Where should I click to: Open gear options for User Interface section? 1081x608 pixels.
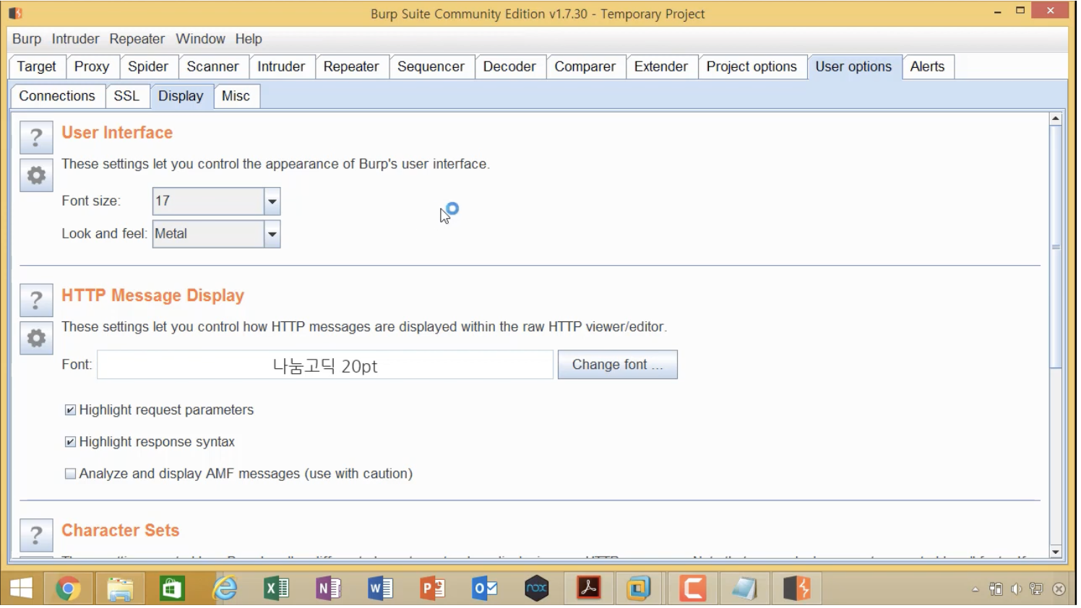36,175
